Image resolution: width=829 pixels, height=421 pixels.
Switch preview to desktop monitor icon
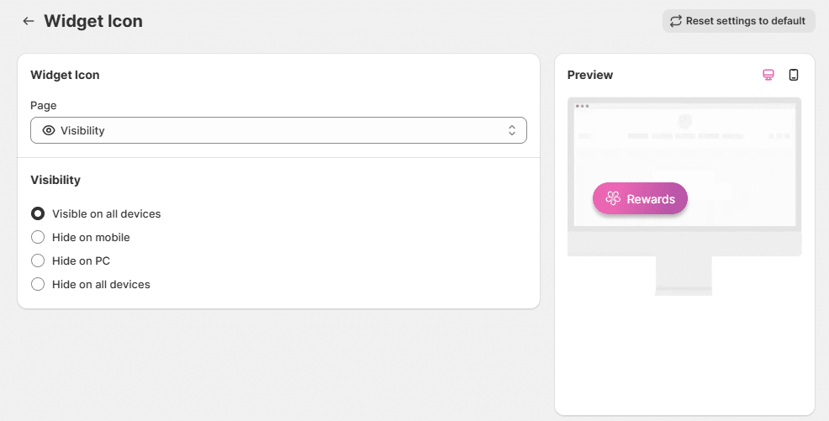[768, 75]
